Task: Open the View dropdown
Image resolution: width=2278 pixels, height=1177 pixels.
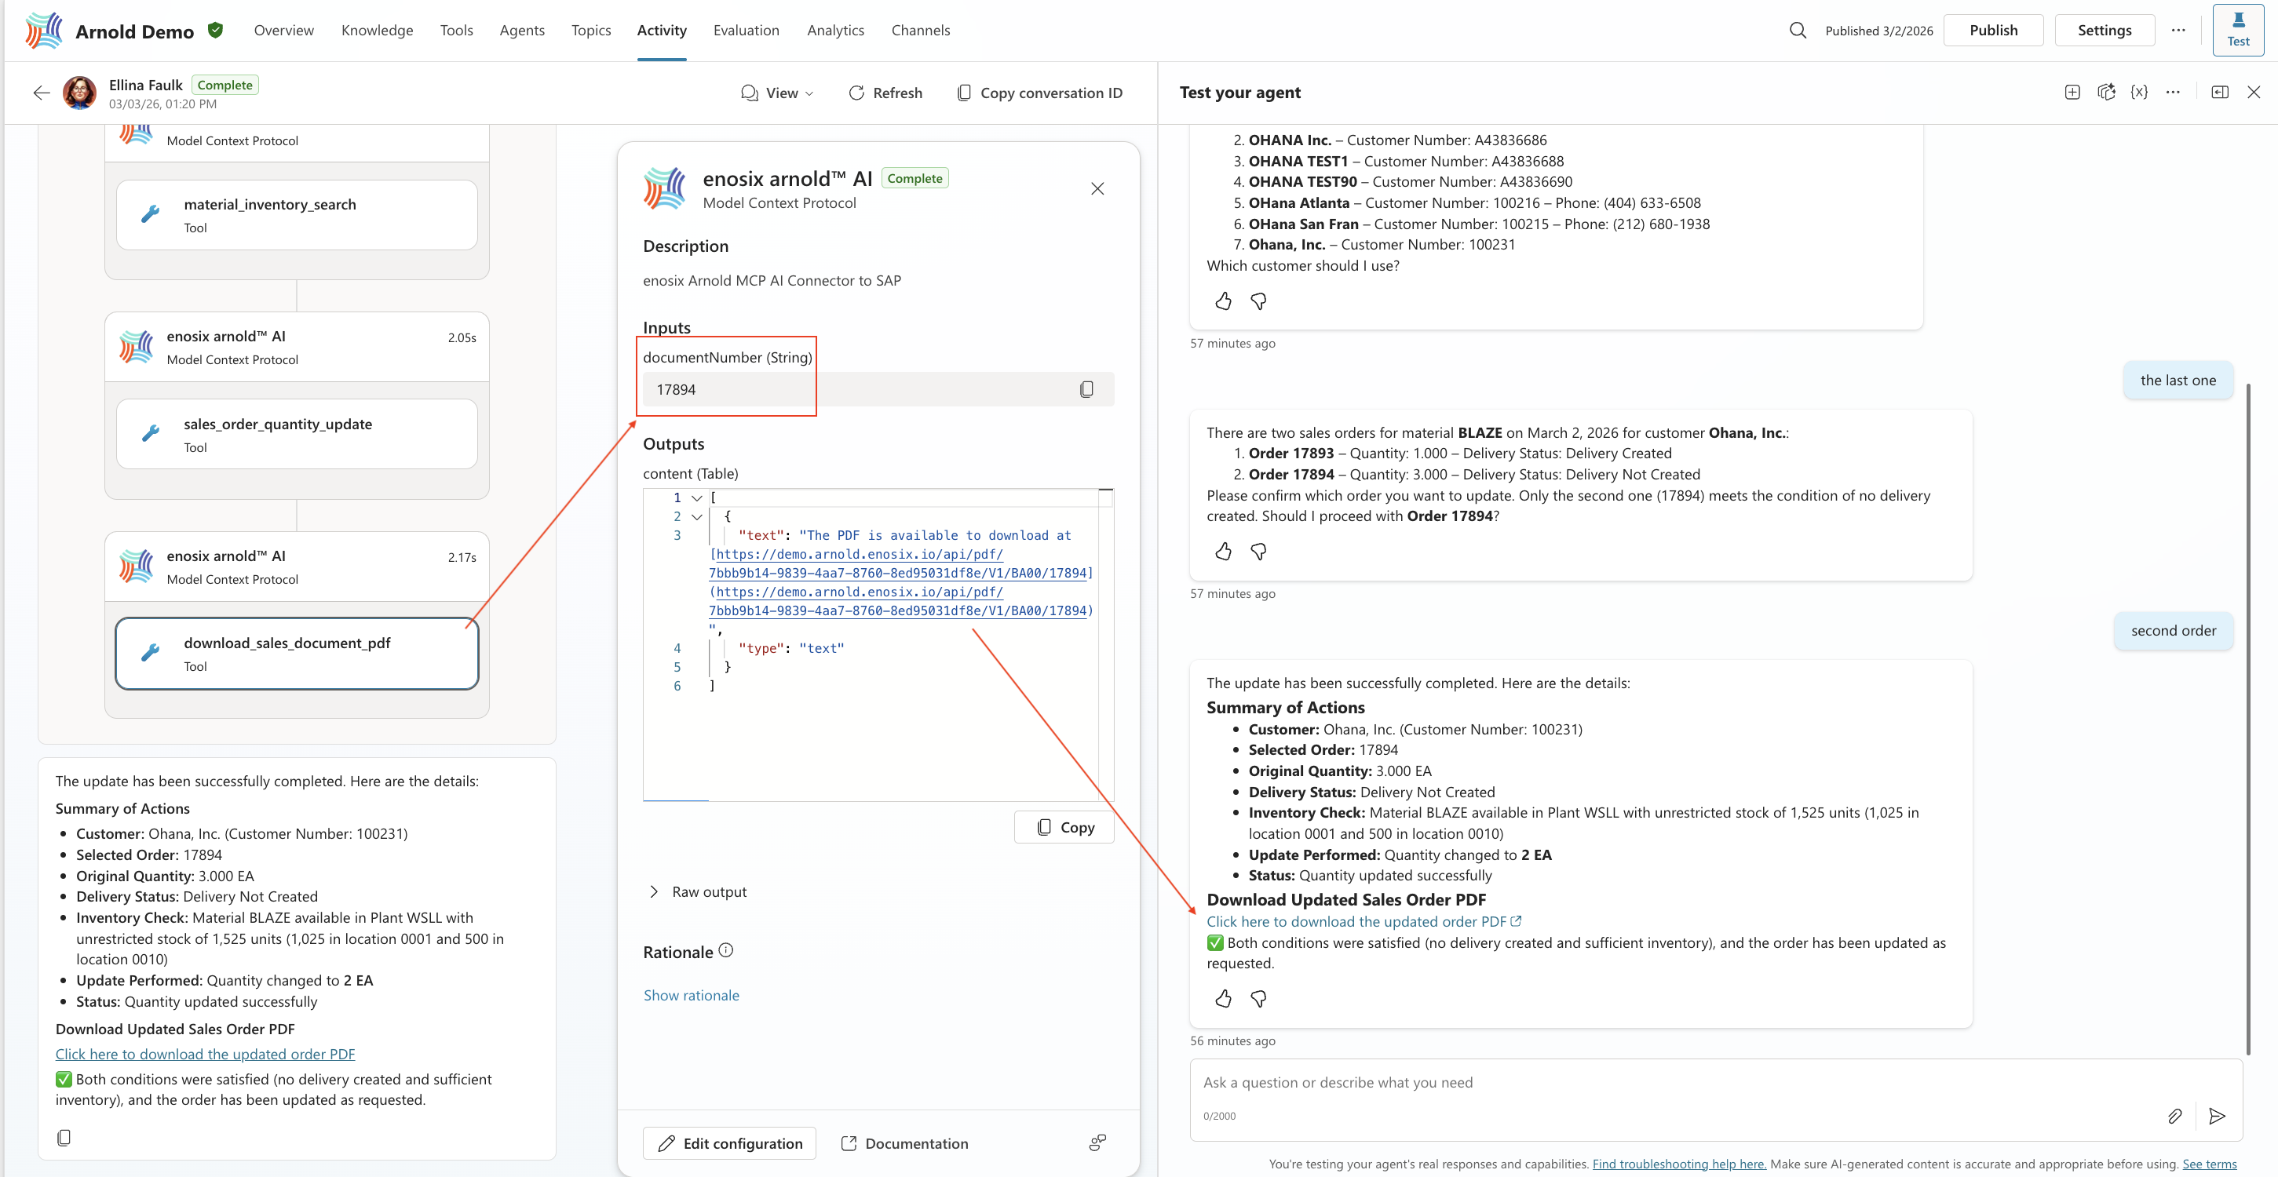Action: tap(777, 93)
